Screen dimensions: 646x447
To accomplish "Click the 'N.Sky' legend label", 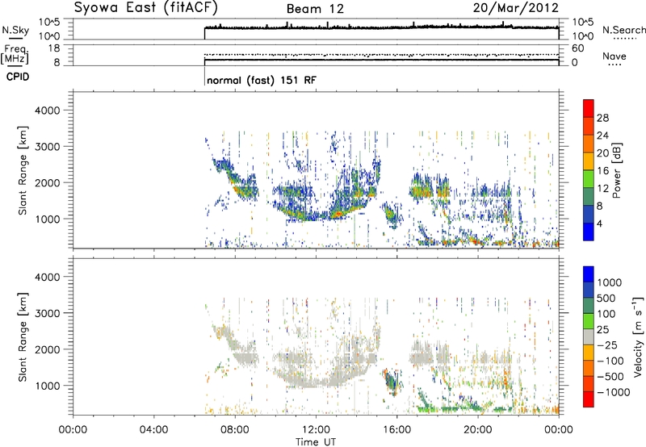I will pyautogui.click(x=15, y=30).
